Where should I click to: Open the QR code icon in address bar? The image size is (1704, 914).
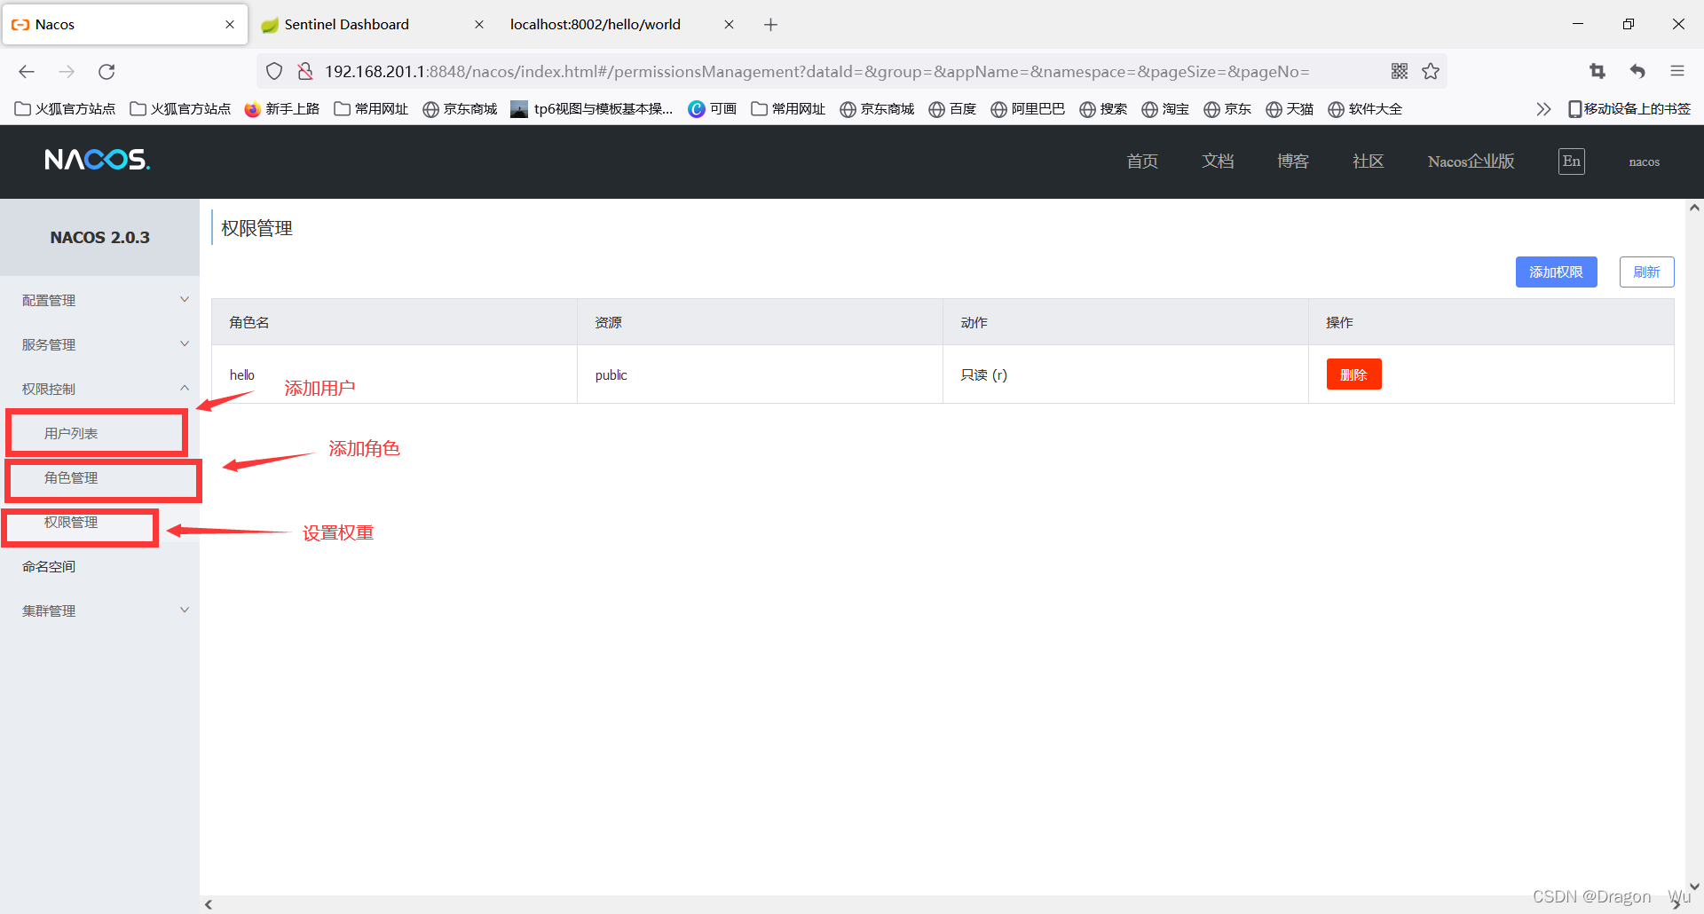point(1400,72)
